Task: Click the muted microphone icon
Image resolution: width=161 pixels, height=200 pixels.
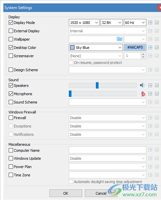Action: [x=143, y=94]
